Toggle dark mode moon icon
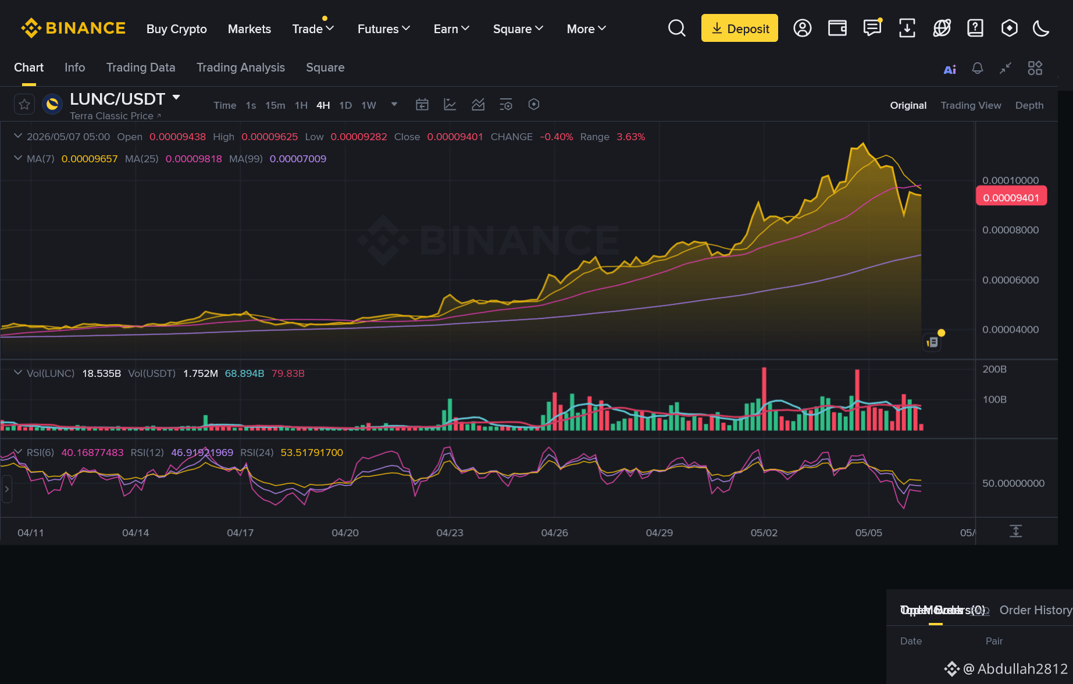The height and width of the screenshot is (684, 1073). [1041, 28]
